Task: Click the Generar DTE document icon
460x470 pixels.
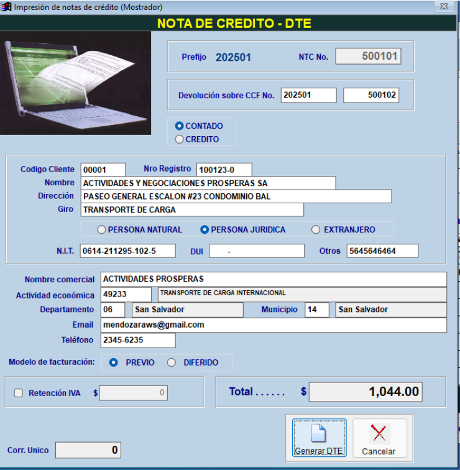Action: tap(318, 433)
